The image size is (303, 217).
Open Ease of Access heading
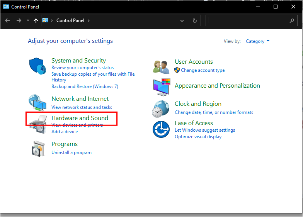click(194, 123)
